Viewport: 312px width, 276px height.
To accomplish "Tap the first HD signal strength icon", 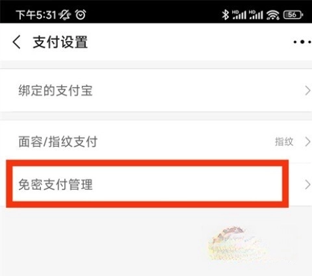I will click(239, 15).
